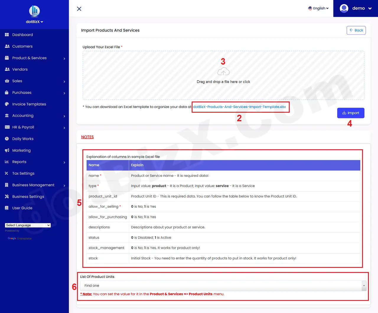Click the Marketing megaphone icon
Image resolution: width=378 pixels, height=313 pixels.
(x=6, y=150)
